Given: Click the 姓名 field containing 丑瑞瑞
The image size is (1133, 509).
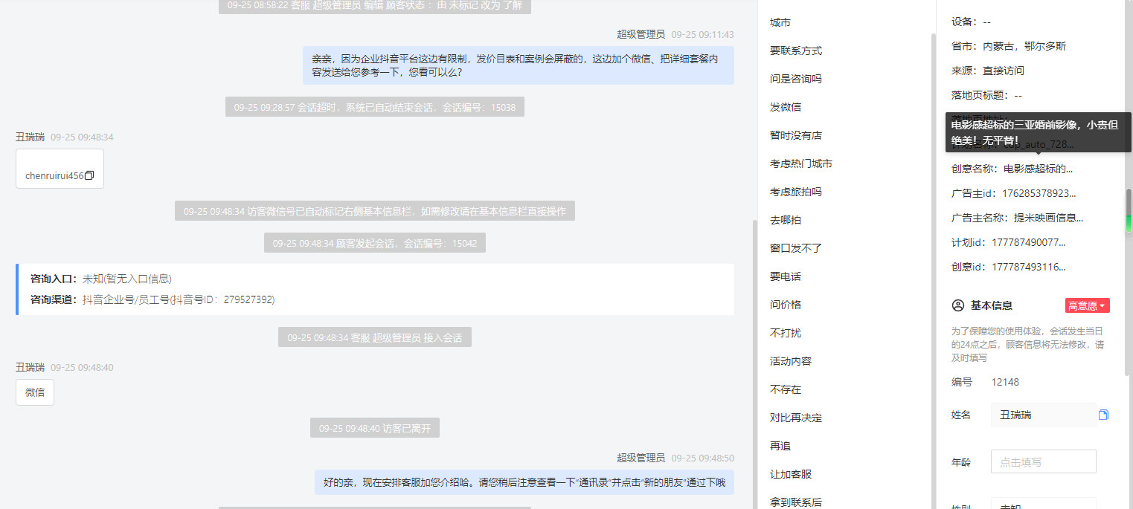Looking at the screenshot, I should (1043, 415).
